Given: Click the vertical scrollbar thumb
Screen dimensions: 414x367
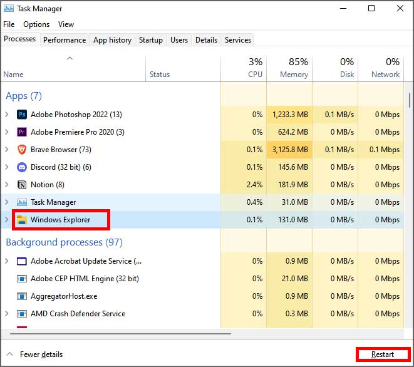Looking at the screenshot, I should click(410, 100).
